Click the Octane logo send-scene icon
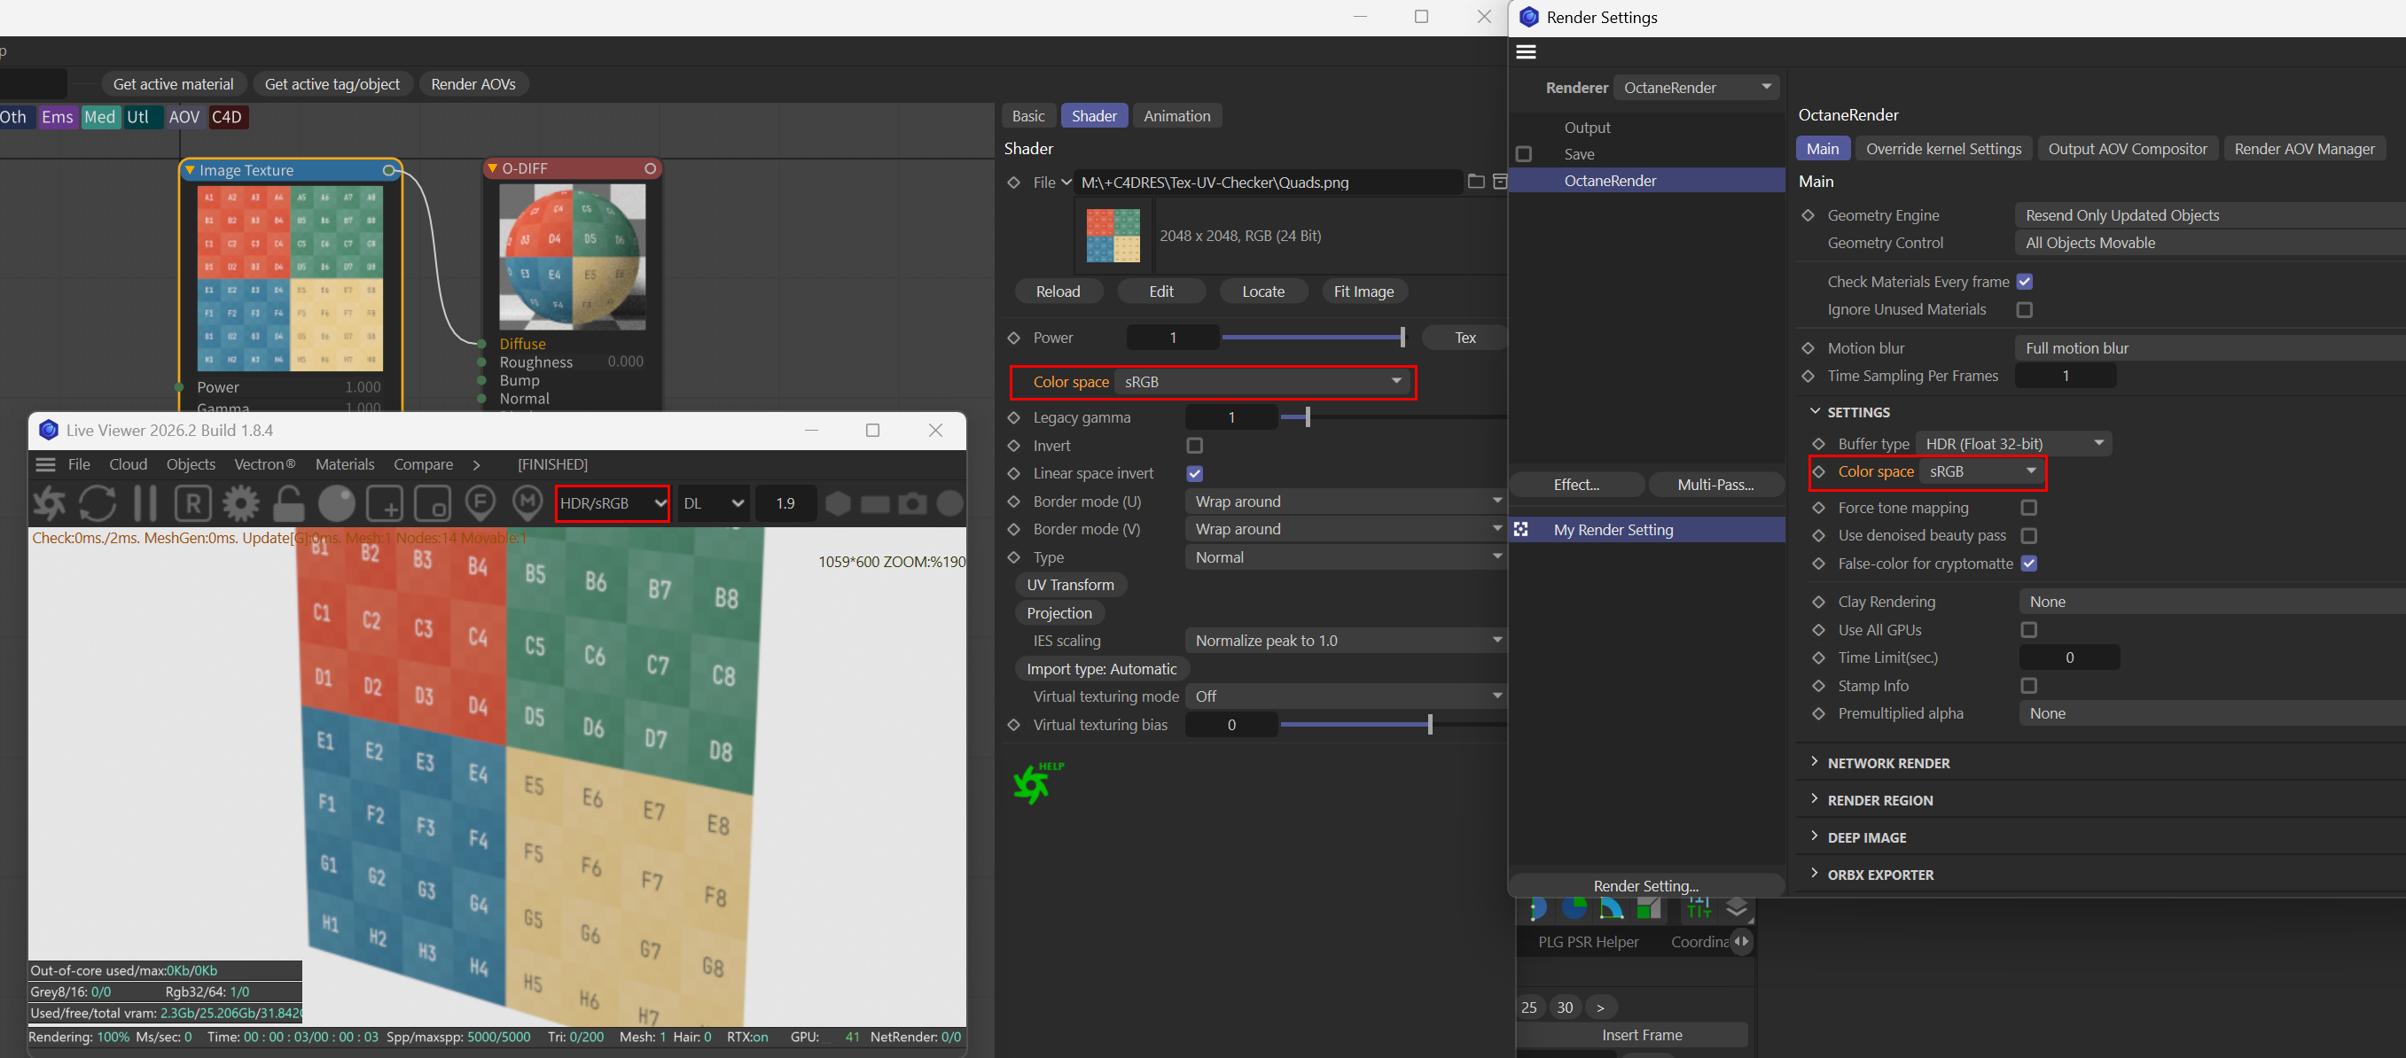Image resolution: width=2406 pixels, height=1058 pixels. pyautogui.click(x=49, y=503)
